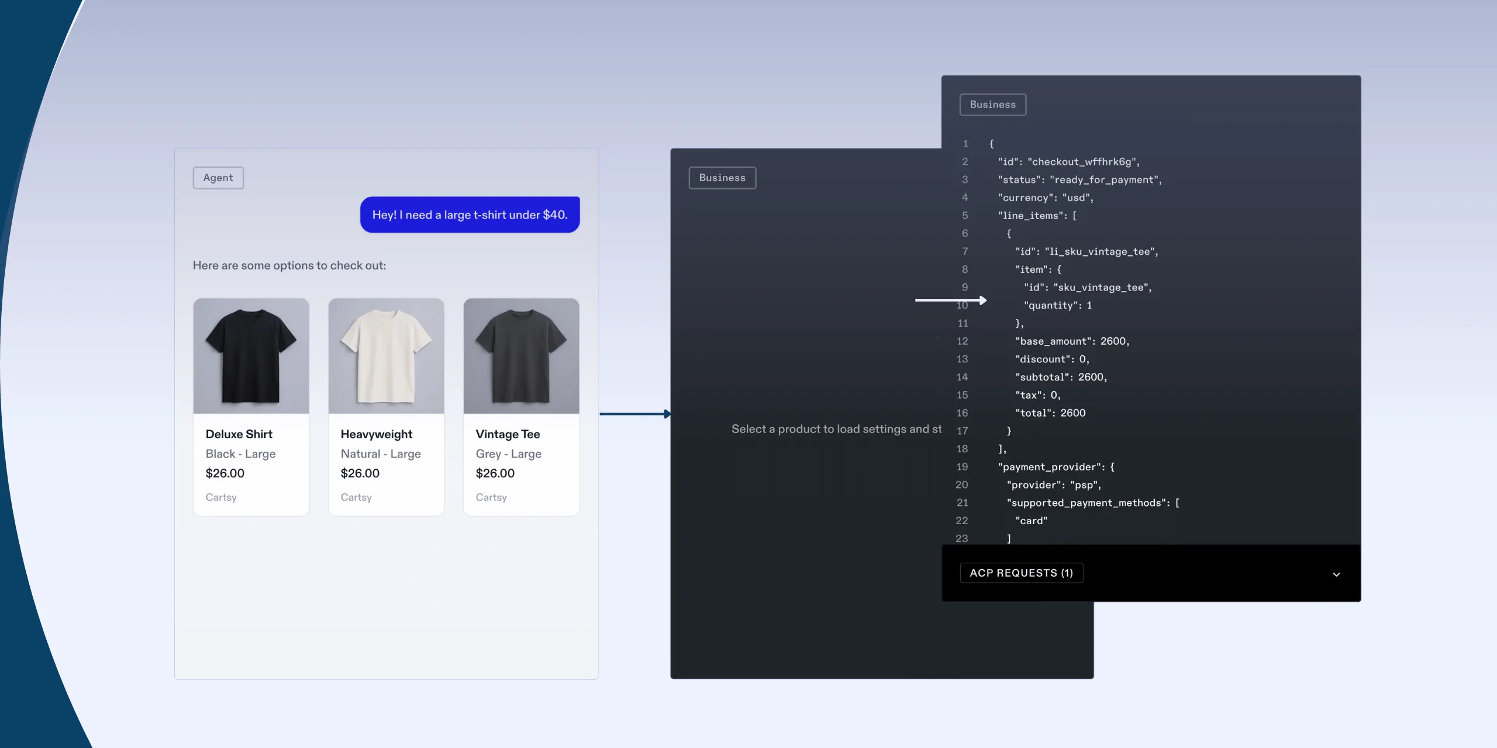The image size is (1497, 748).
Task: Open the ACP REQUESTS (1) label
Action: pyautogui.click(x=1021, y=573)
